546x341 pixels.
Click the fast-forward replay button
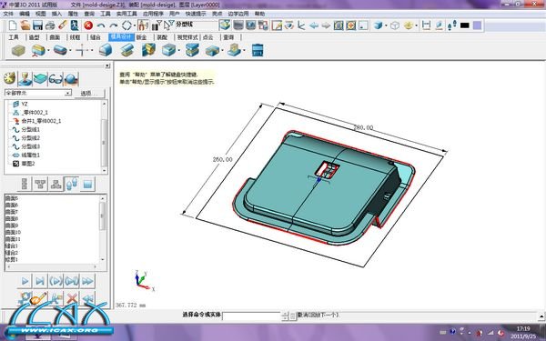click(x=87, y=281)
